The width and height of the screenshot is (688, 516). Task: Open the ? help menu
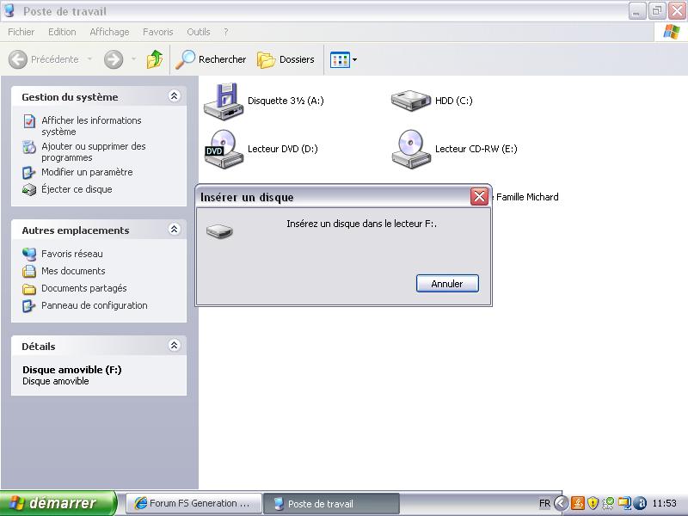226,32
